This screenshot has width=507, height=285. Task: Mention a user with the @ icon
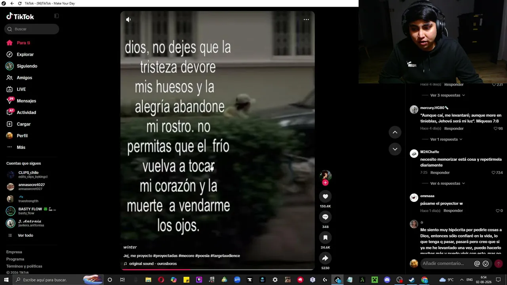click(x=477, y=264)
